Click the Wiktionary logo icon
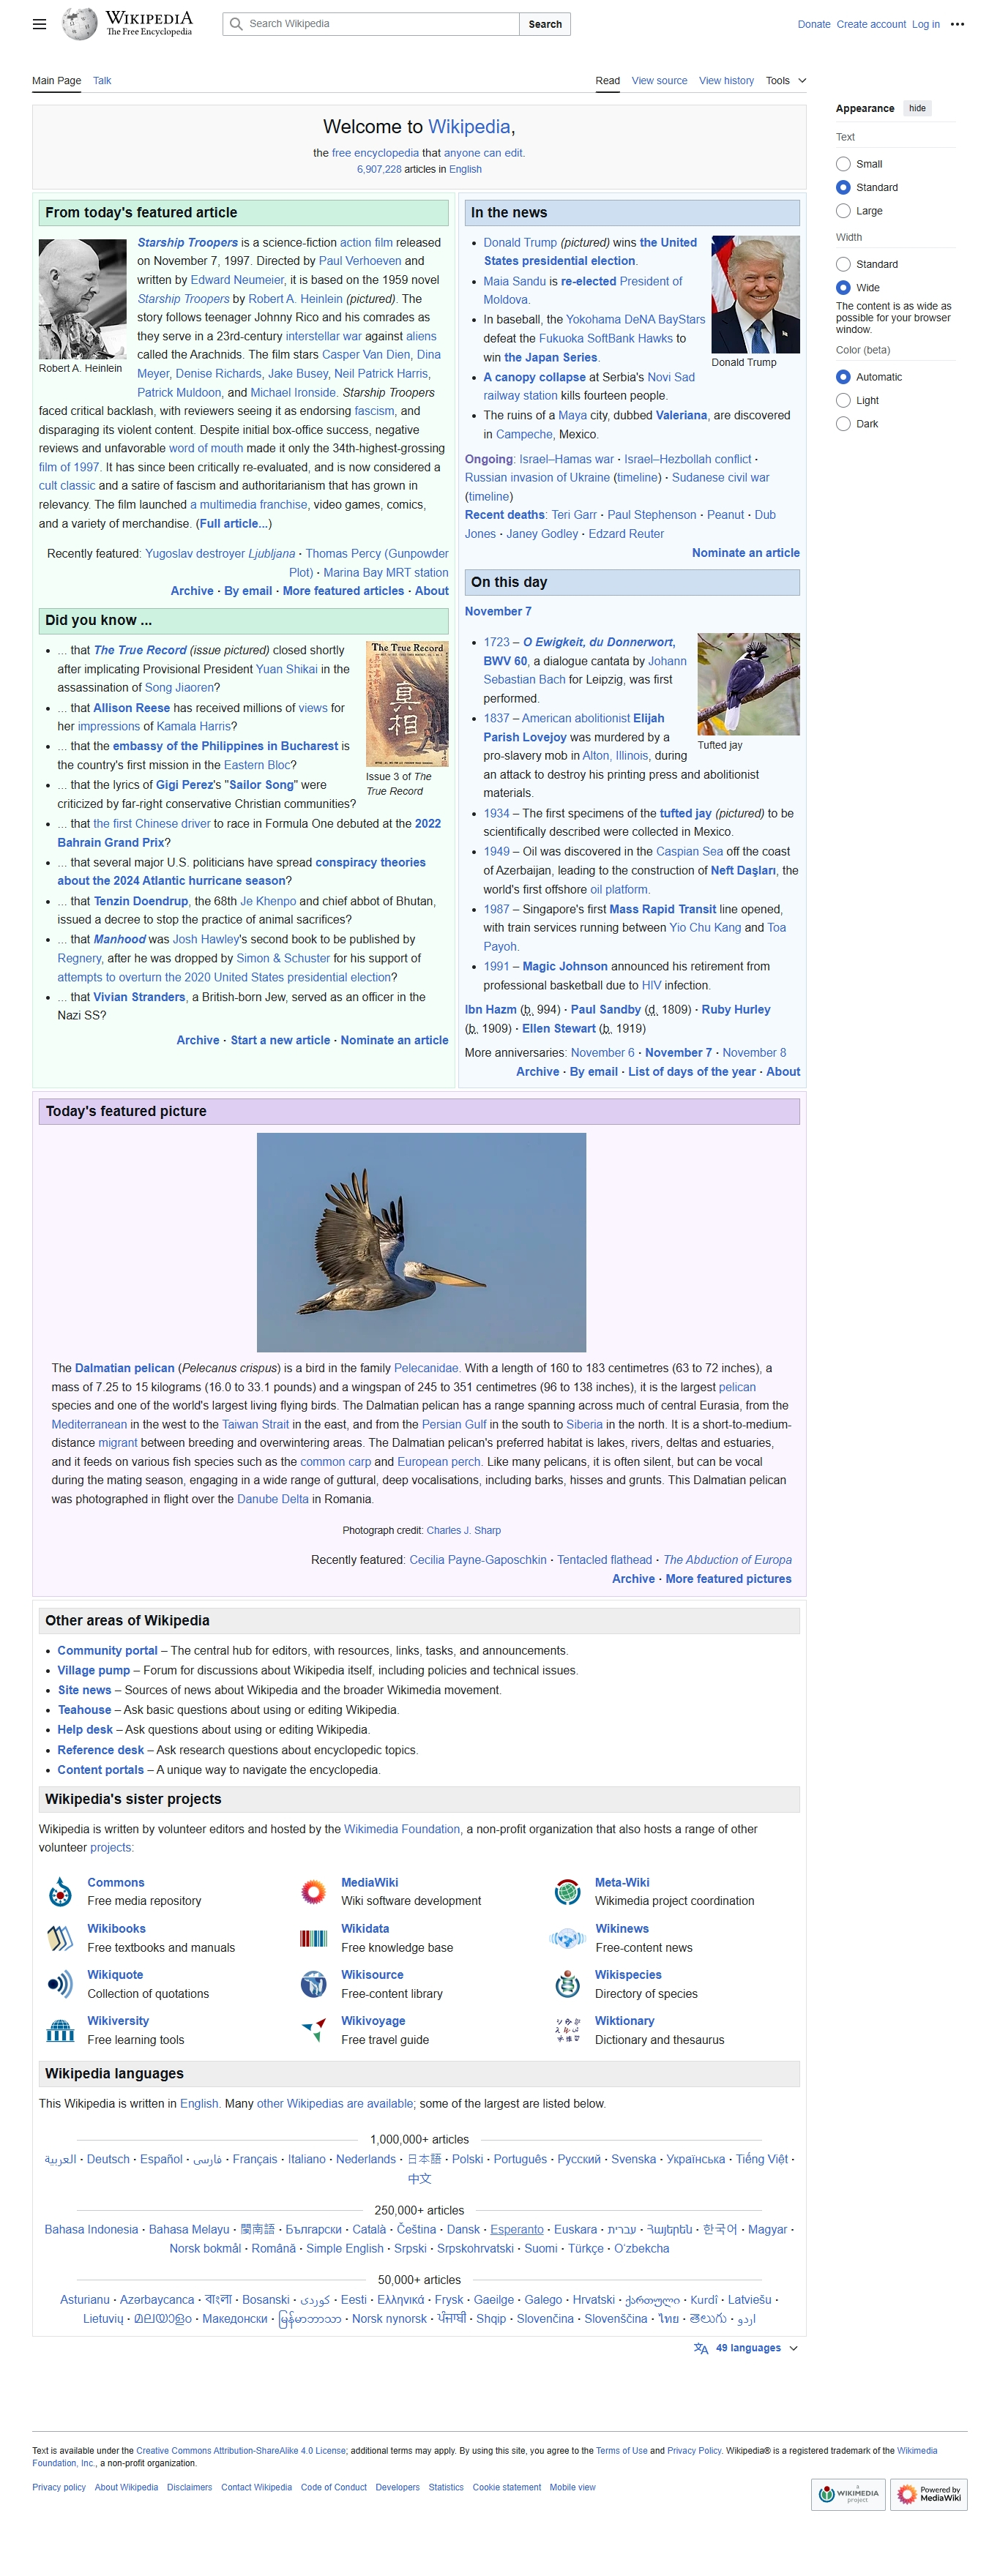 tap(568, 2030)
